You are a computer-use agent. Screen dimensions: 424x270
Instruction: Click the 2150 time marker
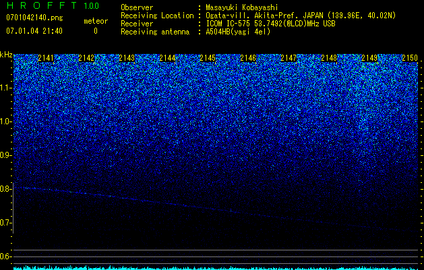coord(410,58)
